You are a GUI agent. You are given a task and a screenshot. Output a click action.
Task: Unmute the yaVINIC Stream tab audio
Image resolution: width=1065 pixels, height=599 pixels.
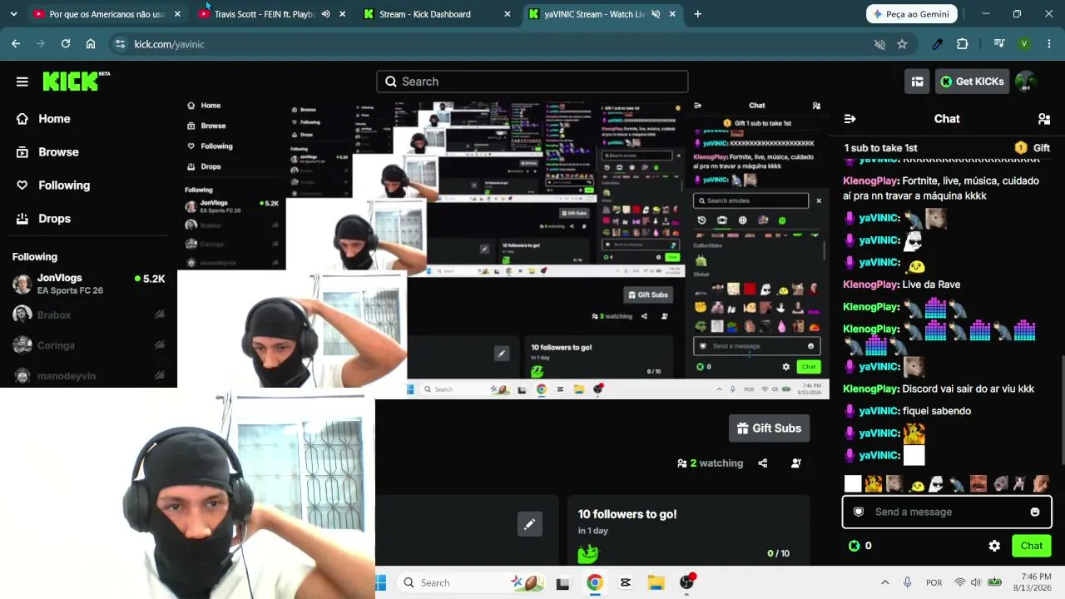[656, 14]
